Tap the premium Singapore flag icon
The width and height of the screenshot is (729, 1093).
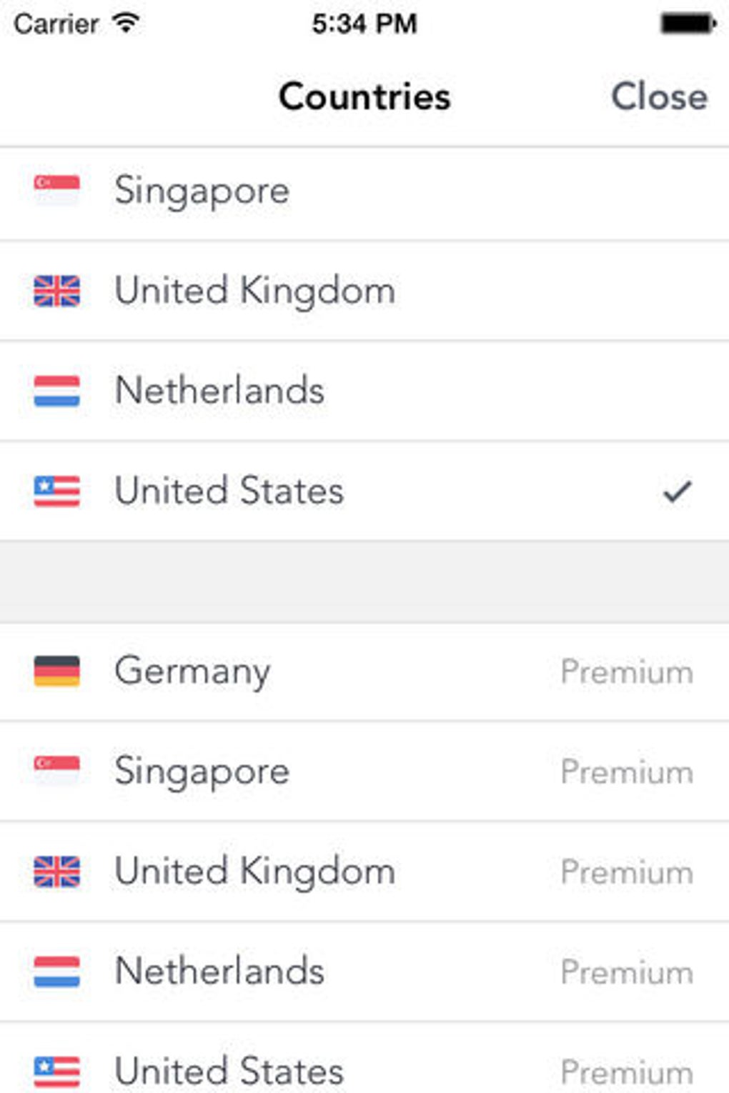point(56,771)
